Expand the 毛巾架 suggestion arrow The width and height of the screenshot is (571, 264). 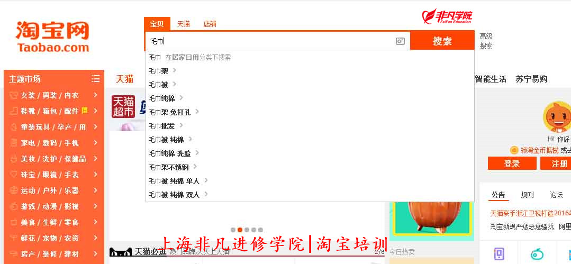(175, 70)
